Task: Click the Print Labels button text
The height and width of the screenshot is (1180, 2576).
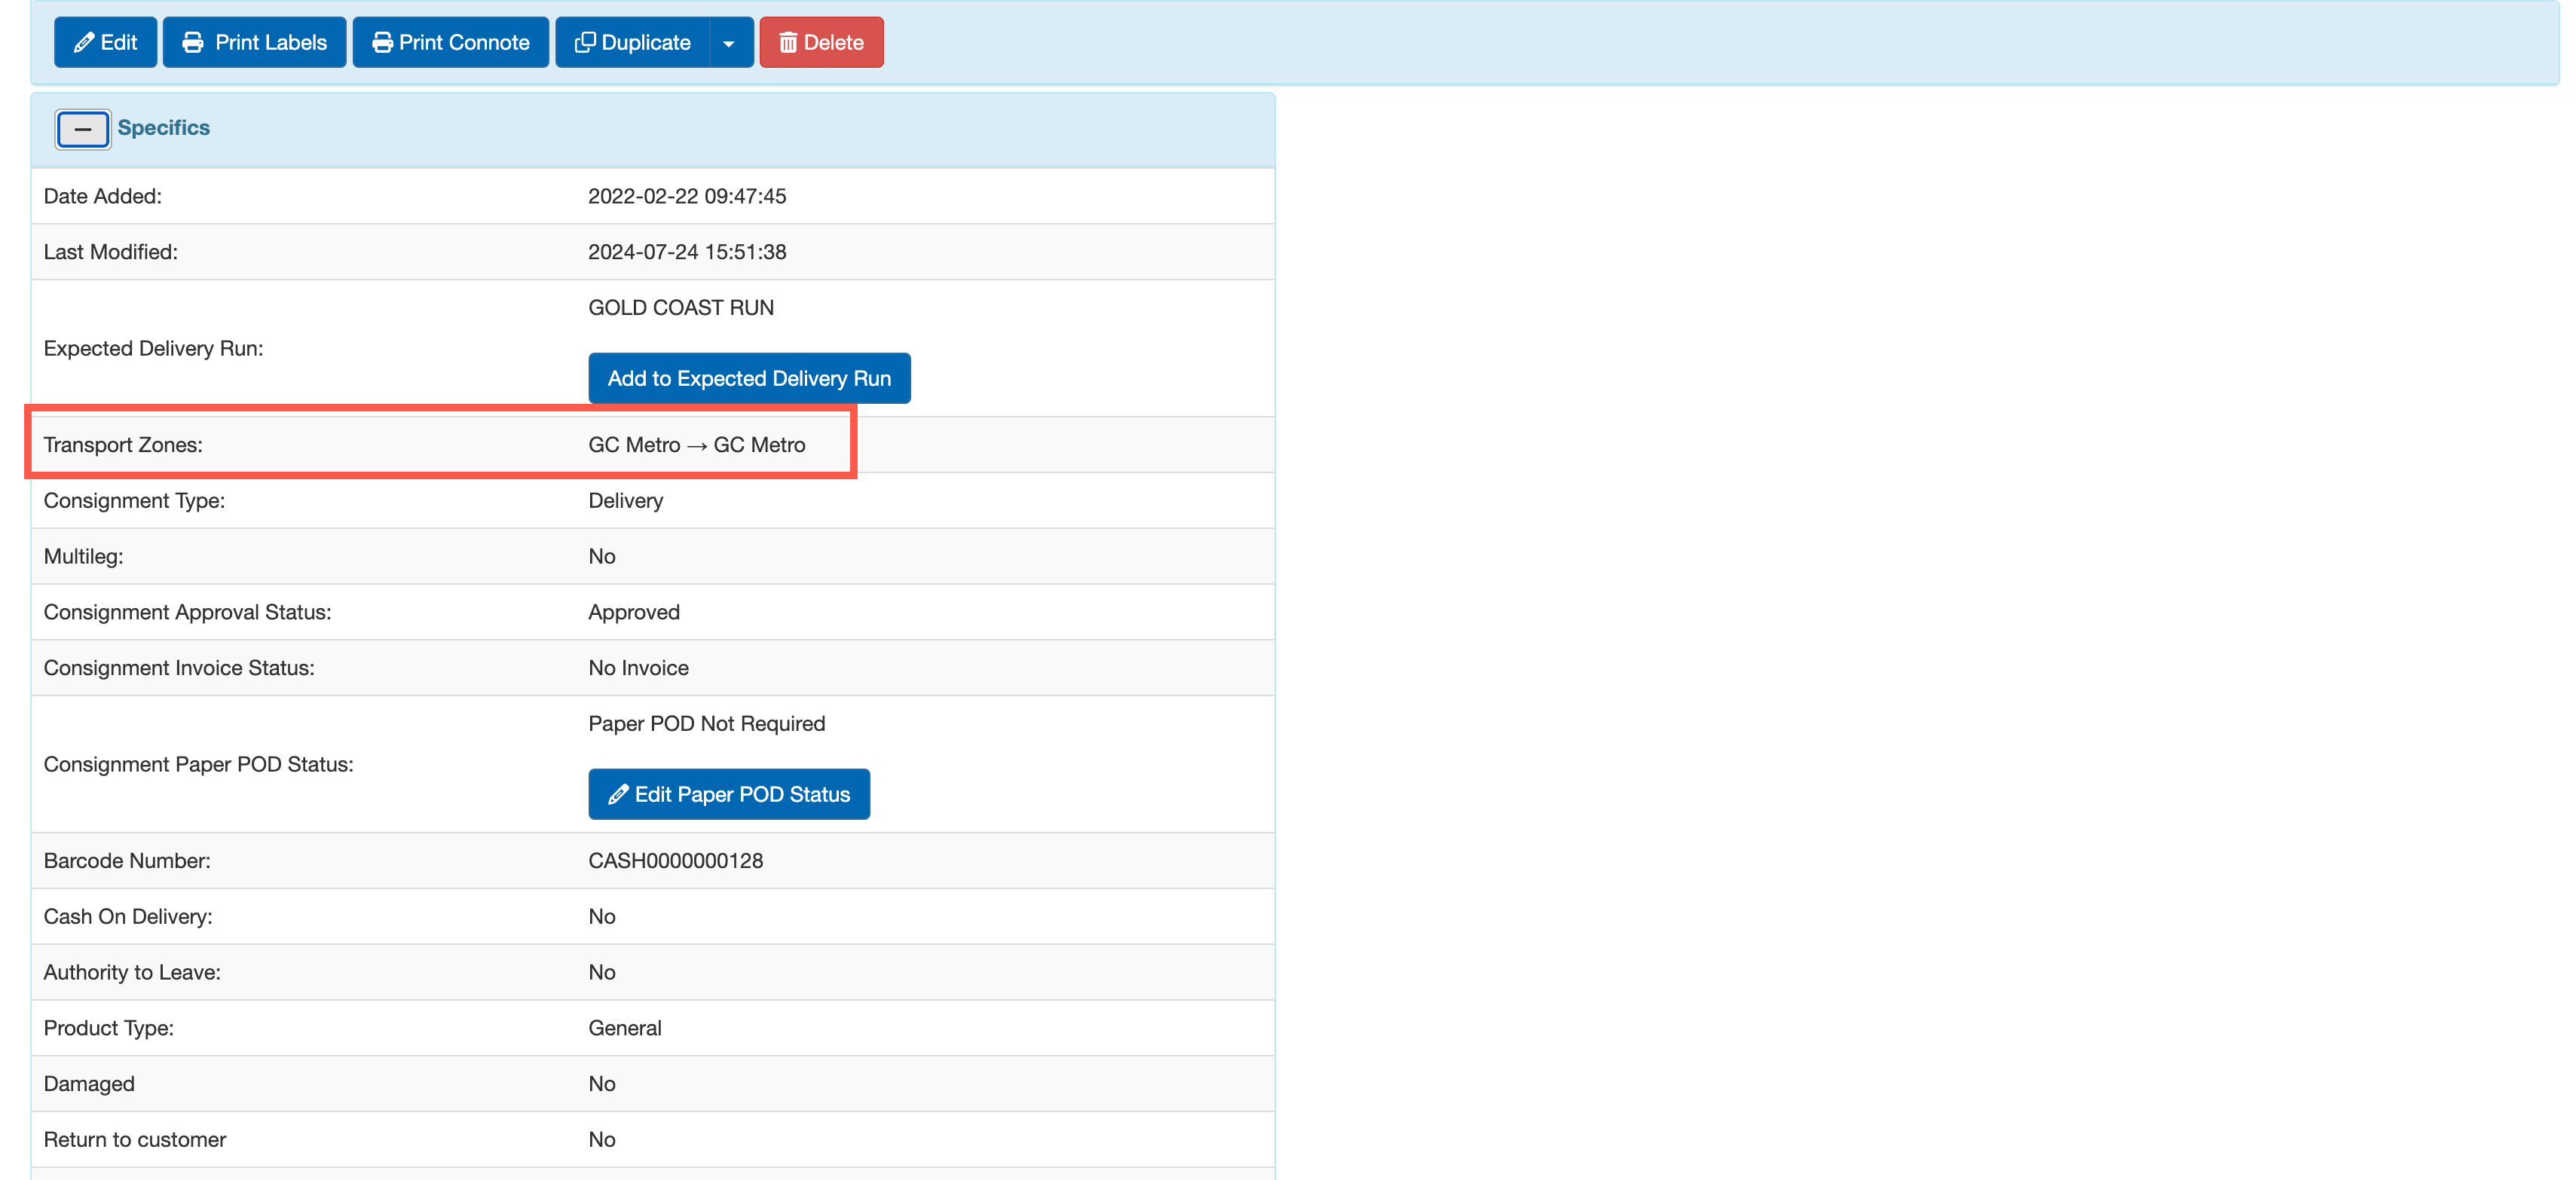Action: [x=271, y=43]
